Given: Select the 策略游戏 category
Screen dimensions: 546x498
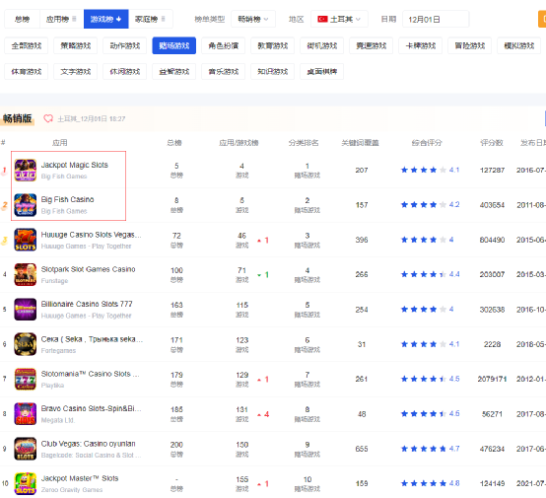Looking at the screenshot, I should 76,45.
